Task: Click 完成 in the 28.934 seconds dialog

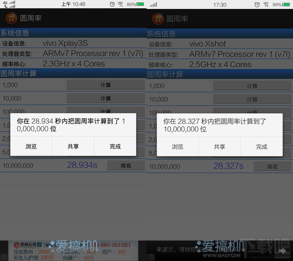Action: (115, 146)
